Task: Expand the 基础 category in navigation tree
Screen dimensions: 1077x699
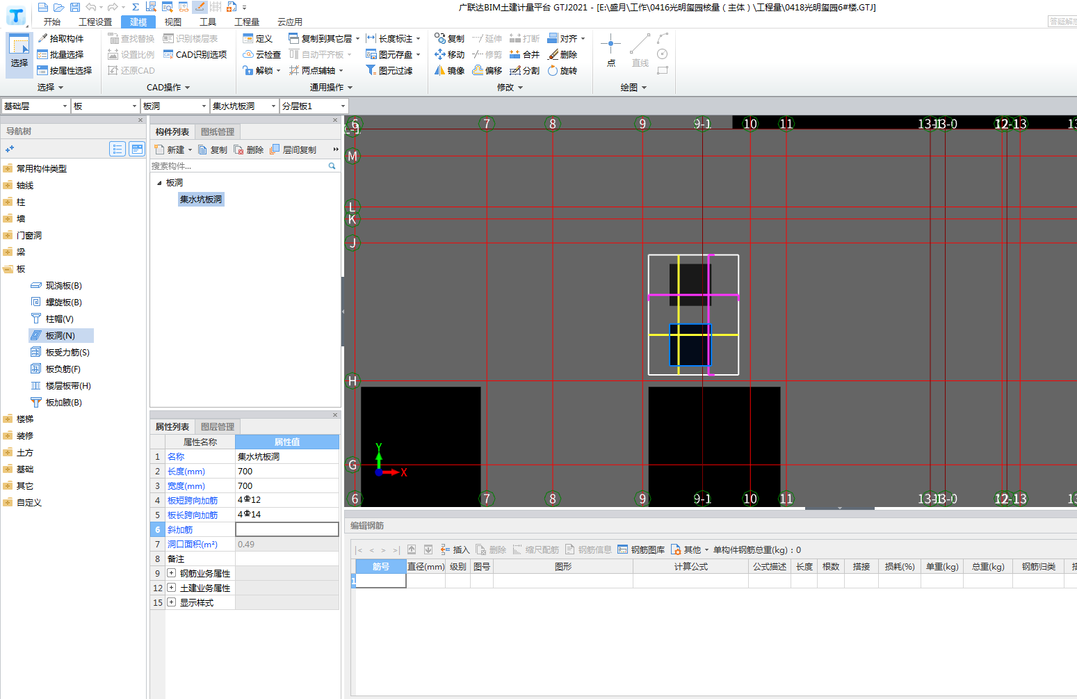Action: click(x=8, y=469)
